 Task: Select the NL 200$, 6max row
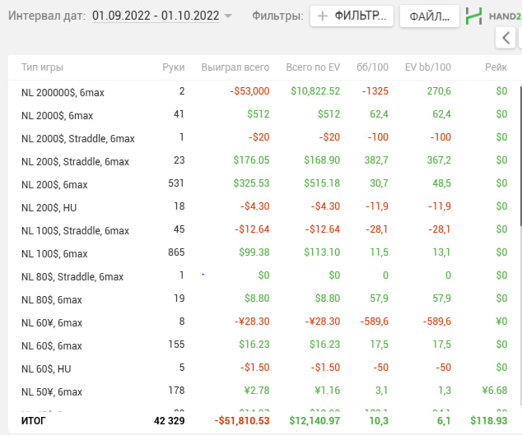[x=264, y=183]
